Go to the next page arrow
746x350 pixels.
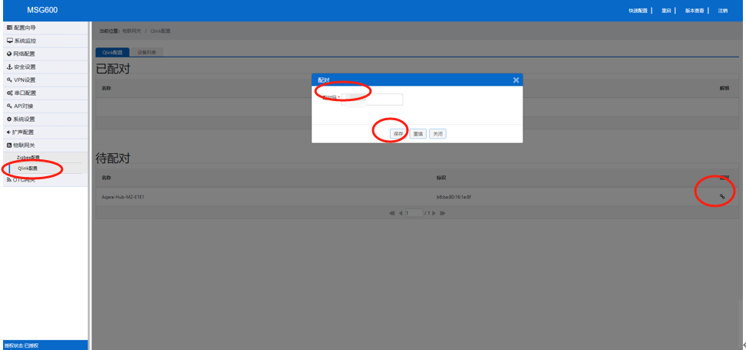point(434,213)
